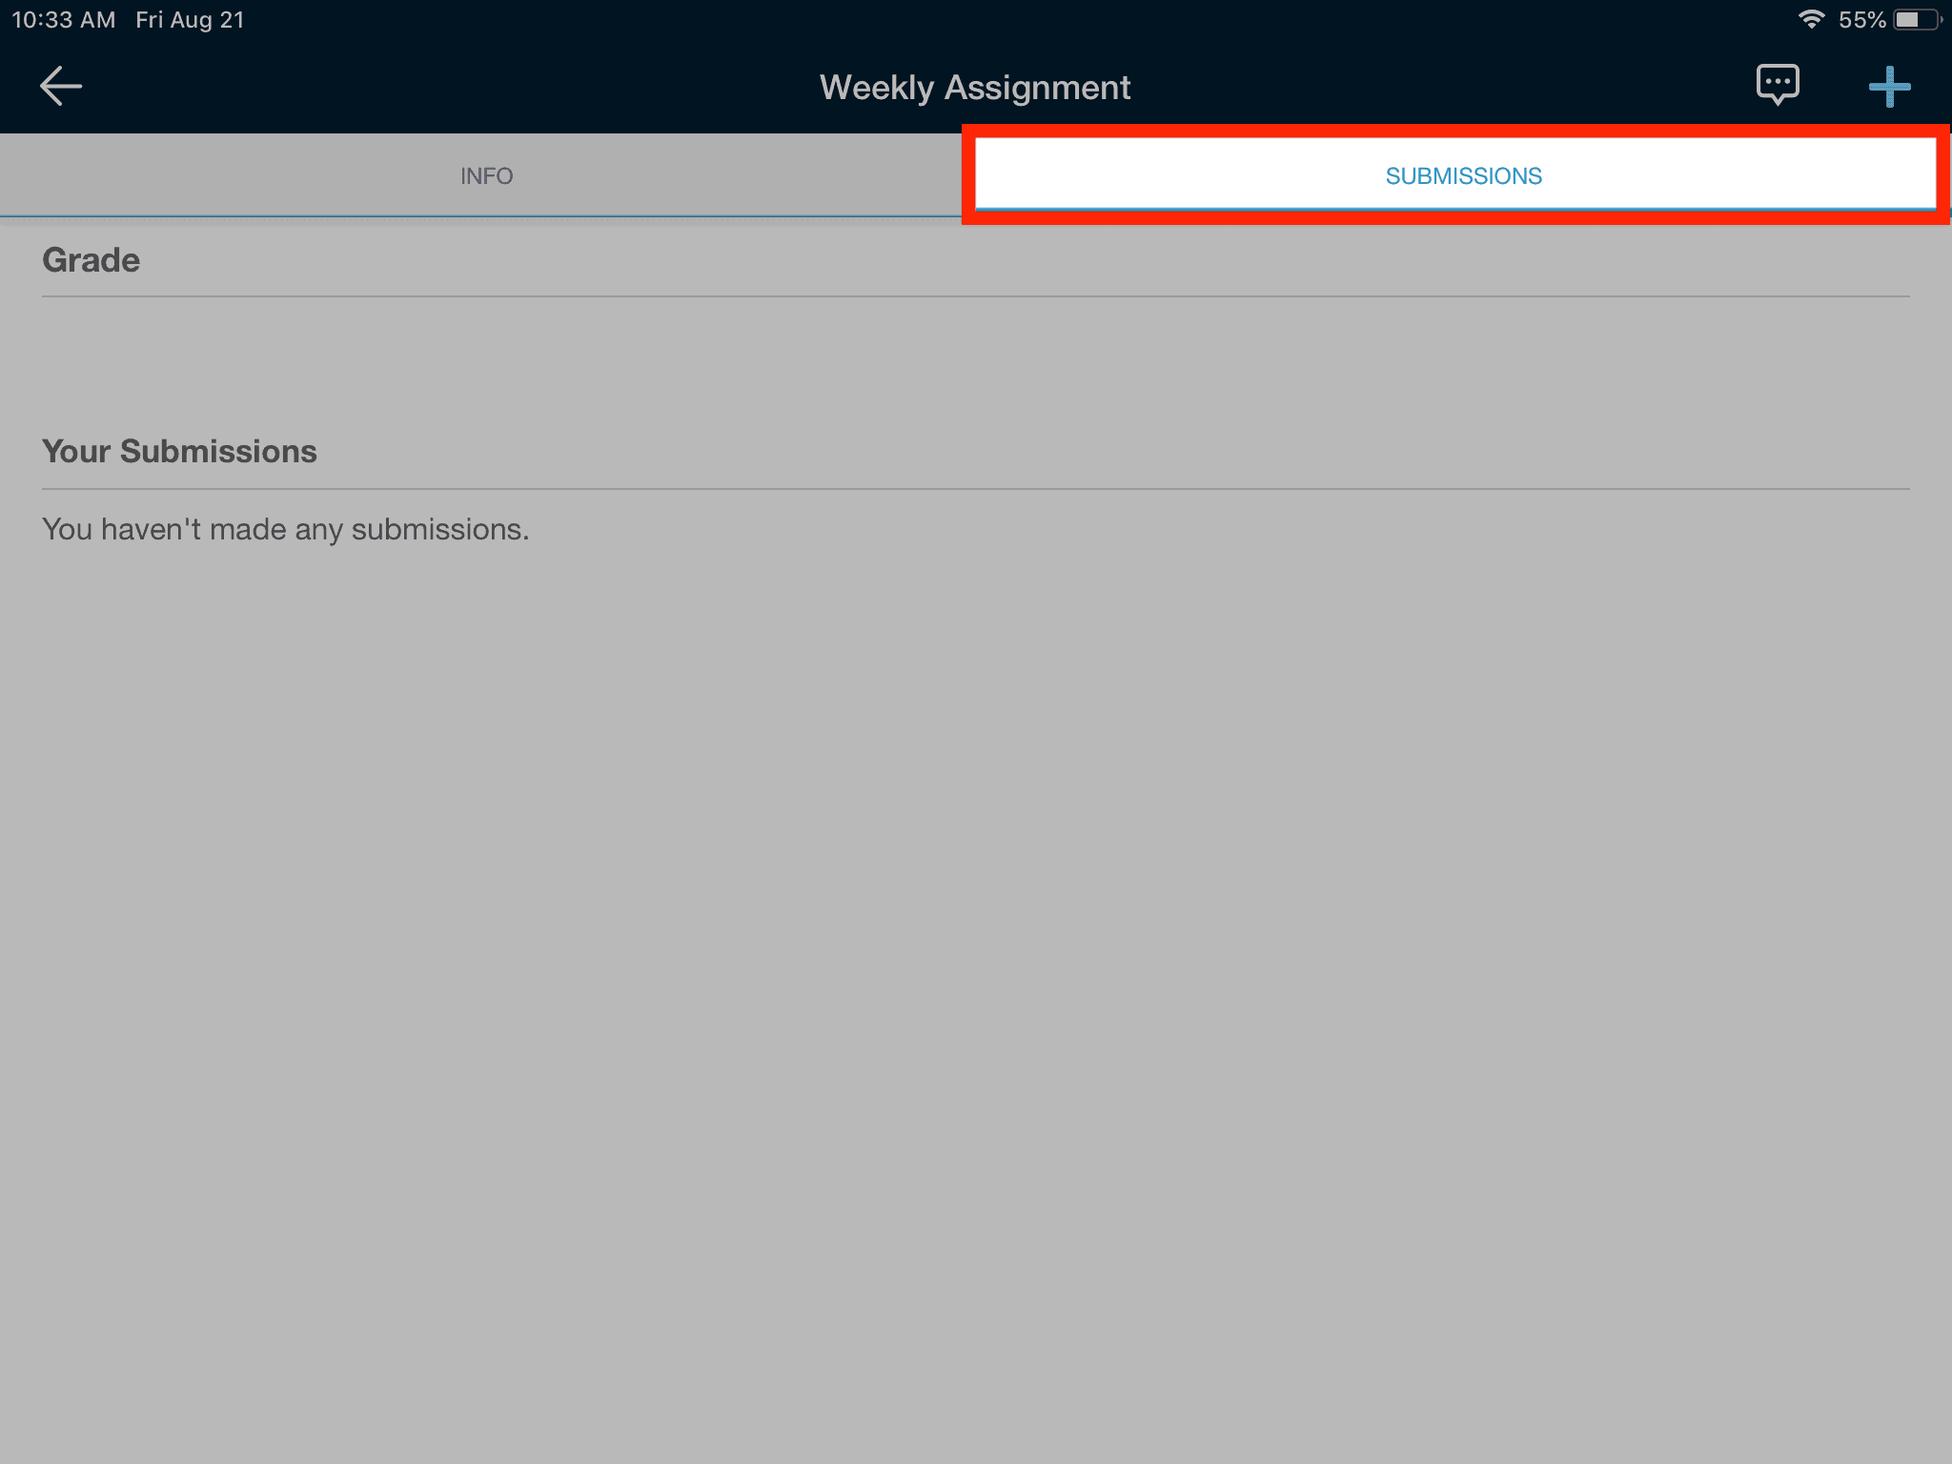Switch to the INFO tab

point(487,176)
